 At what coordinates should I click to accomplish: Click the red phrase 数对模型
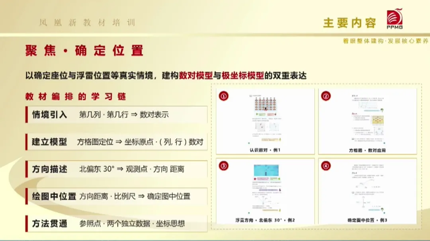point(196,75)
